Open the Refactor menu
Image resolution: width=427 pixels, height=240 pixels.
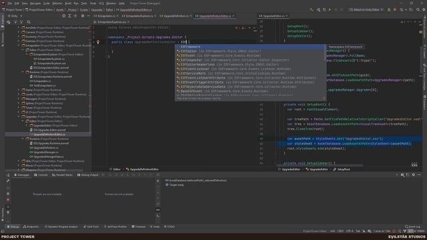57,3
